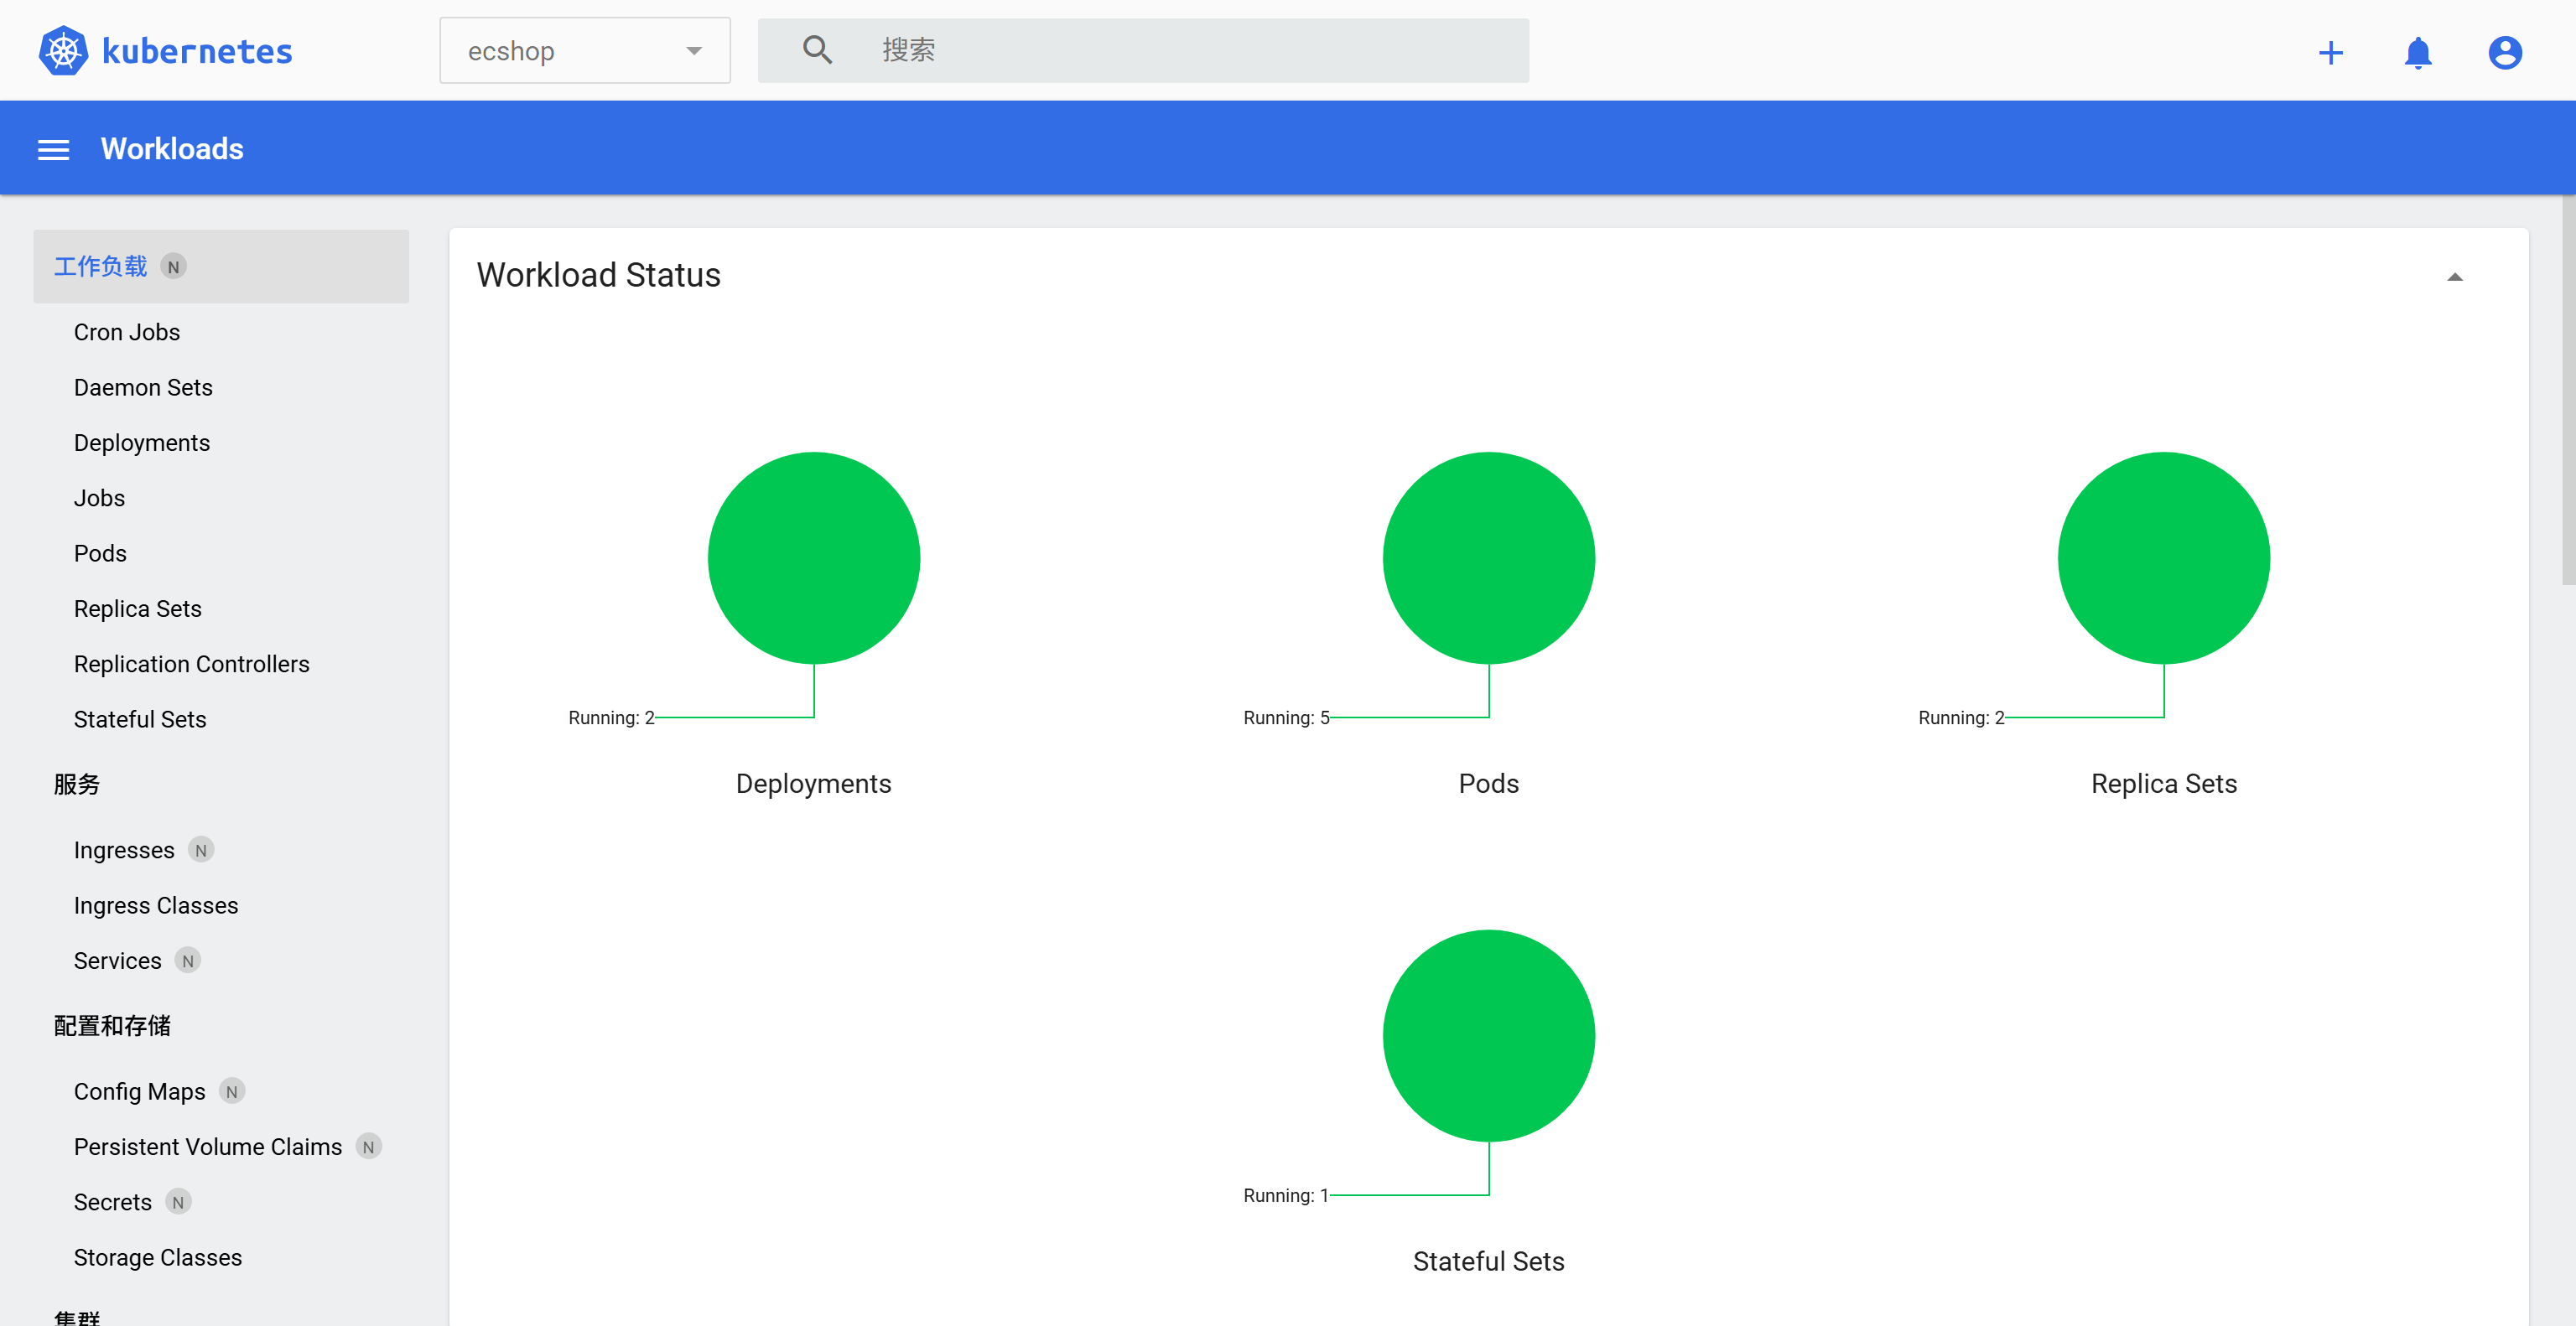Collapse the Workload Status card
The image size is (2576, 1326).
pyautogui.click(x=2454, y=277)
